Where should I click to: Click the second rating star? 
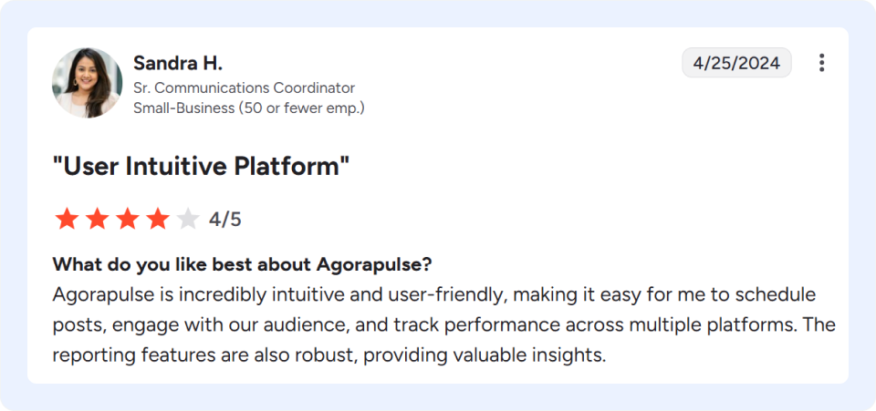[x=97, y=219]
